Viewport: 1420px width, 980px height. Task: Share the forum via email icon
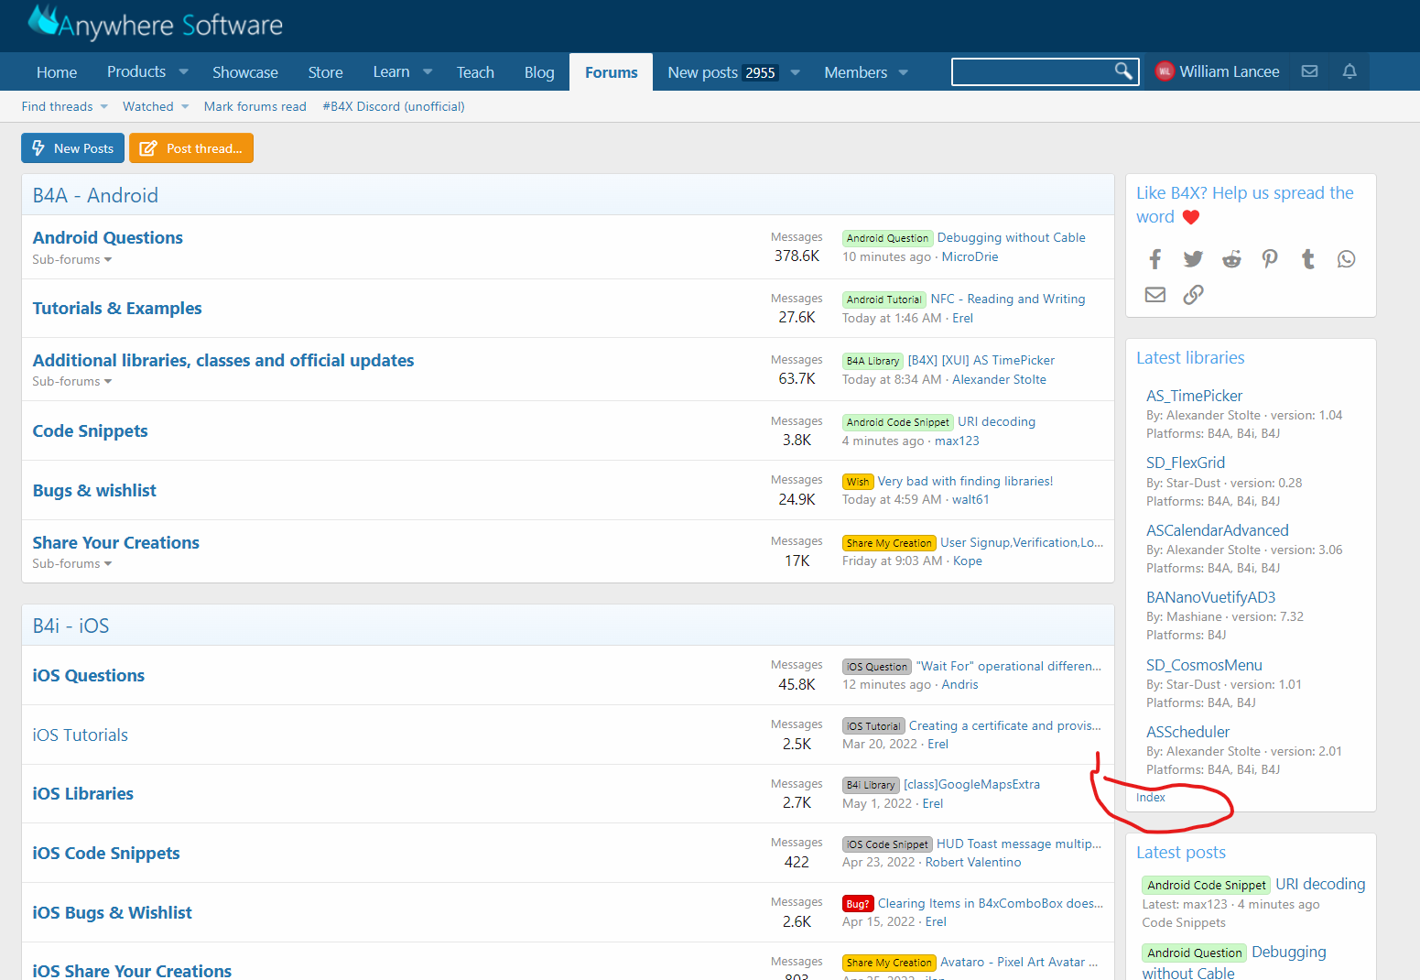1154,294
